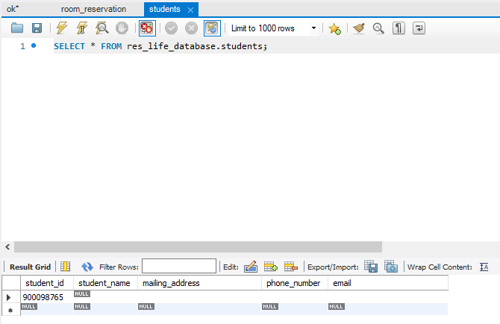Beautify the query with the broom icon
This screenshot has height=324, width=500.
tap(359, 28)
